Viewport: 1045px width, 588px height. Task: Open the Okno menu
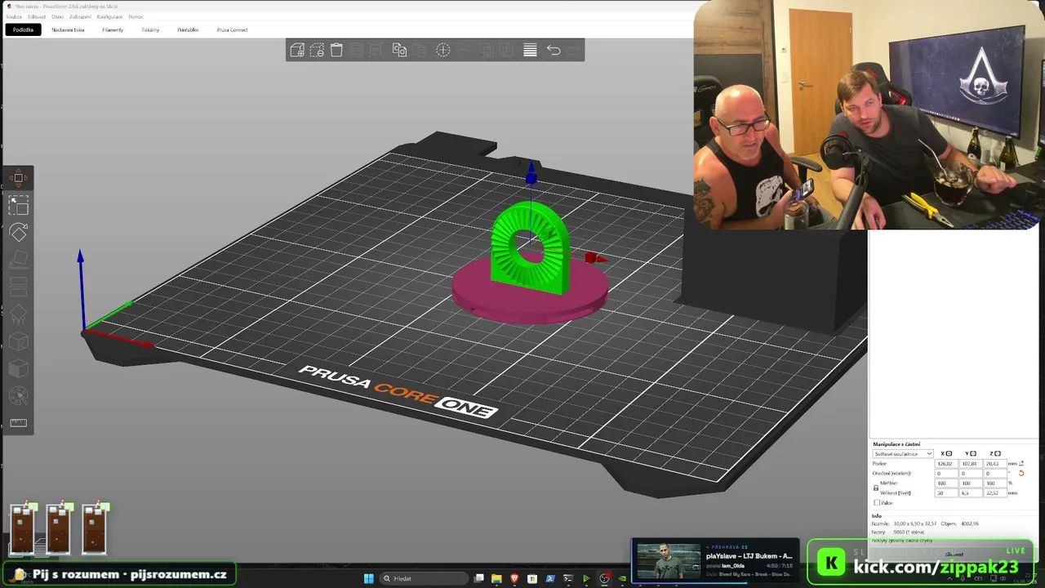57,16
